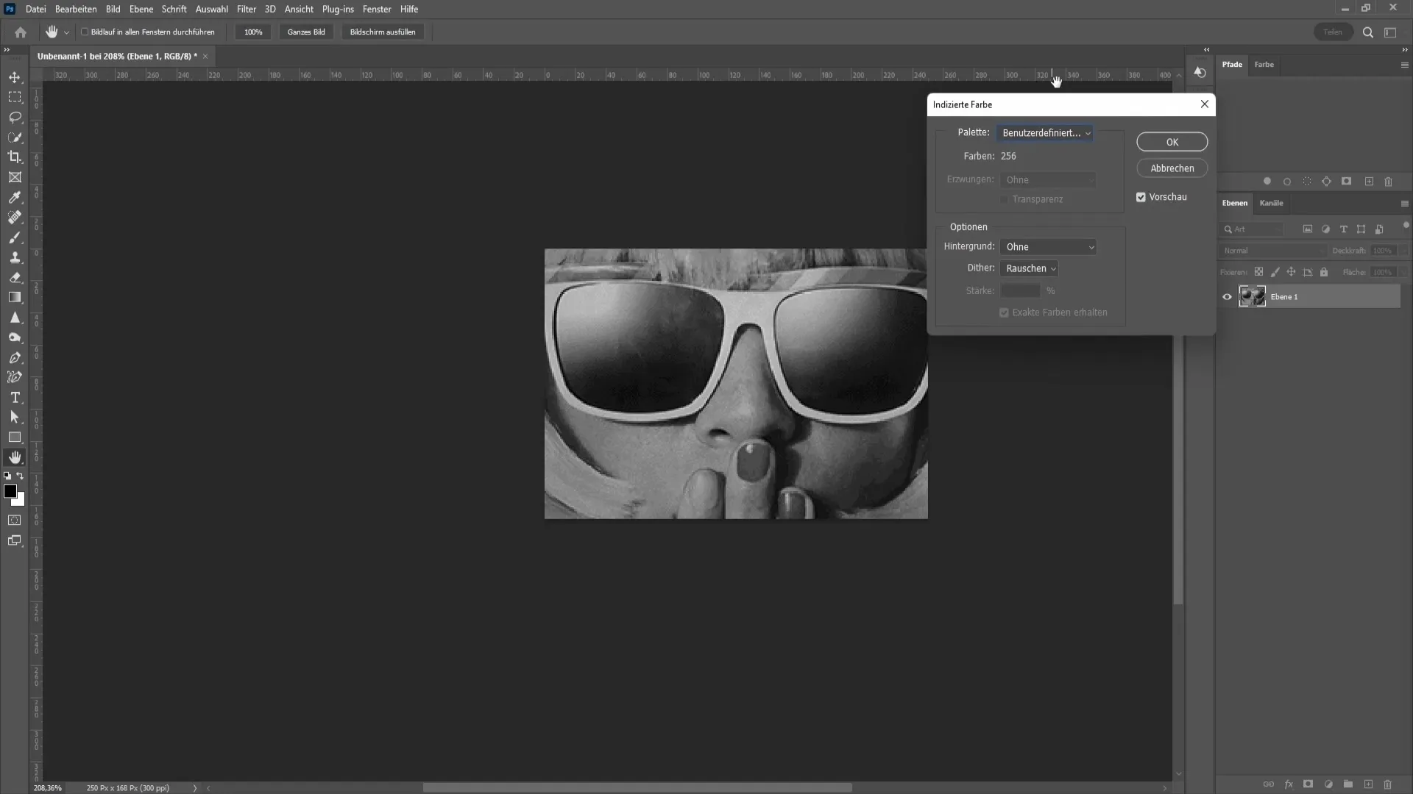Click the layer effects fx icon
The height and width of the screenshot is (794, 1413).
(1289, 784)
